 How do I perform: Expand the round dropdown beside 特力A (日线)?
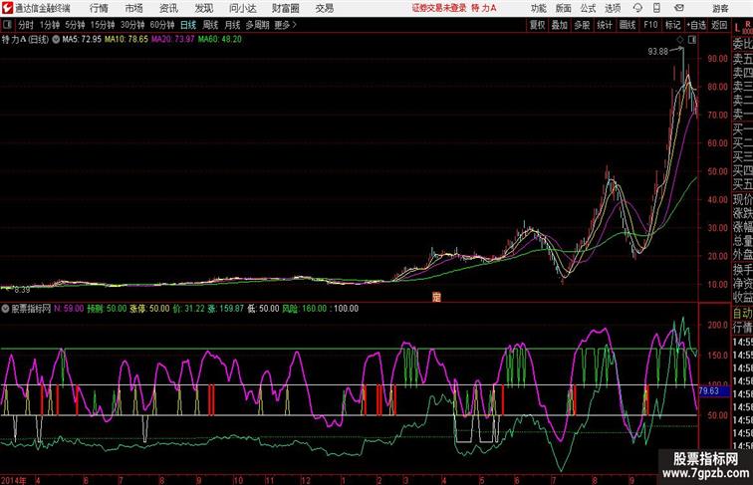coord(56,40)
